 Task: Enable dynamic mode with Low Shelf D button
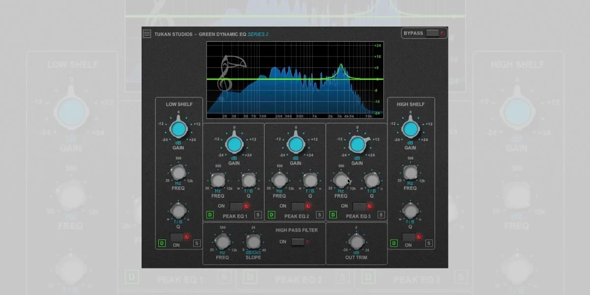point(161,243)
